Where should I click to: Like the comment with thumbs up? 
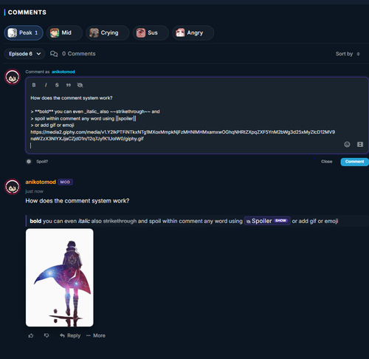[31, 335]
